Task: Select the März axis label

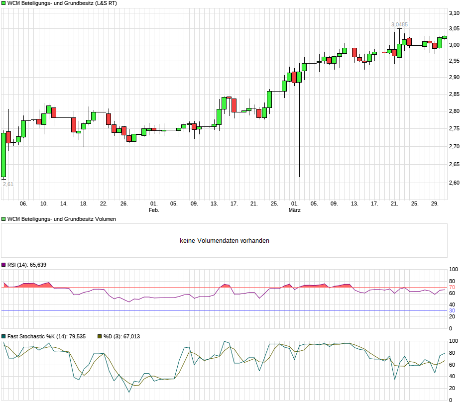Action: tap(296, 209)
